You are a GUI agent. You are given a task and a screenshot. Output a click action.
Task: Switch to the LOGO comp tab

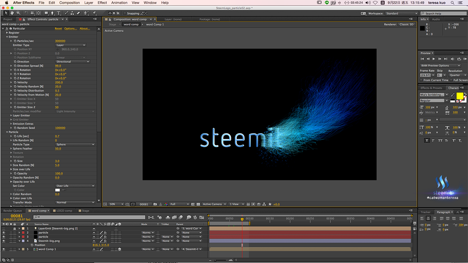tap(64, 211)
